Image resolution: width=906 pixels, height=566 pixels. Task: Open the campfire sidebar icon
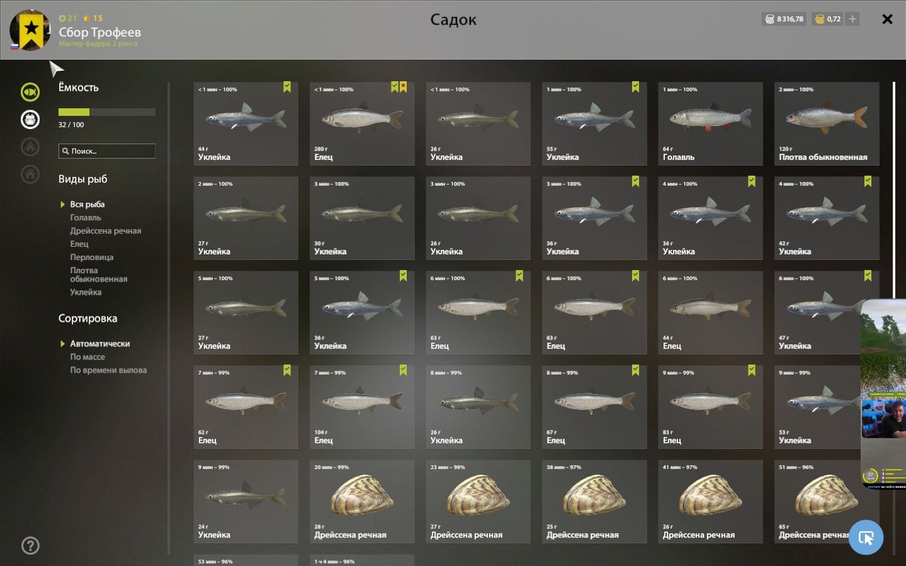[x=30, y=147]
